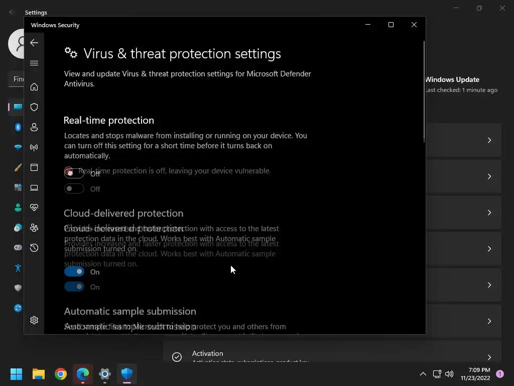Open Protection history clock icon
The image size is (514, 386).
click(x=34, y=248)
